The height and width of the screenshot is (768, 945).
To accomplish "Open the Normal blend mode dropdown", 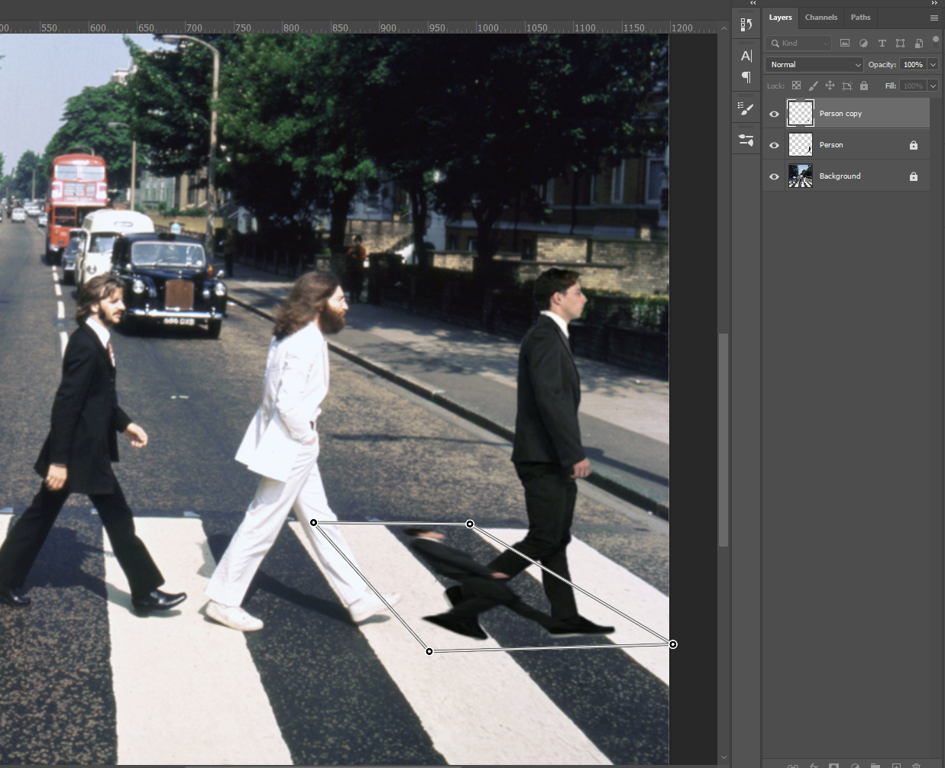I will coord(814,65).
